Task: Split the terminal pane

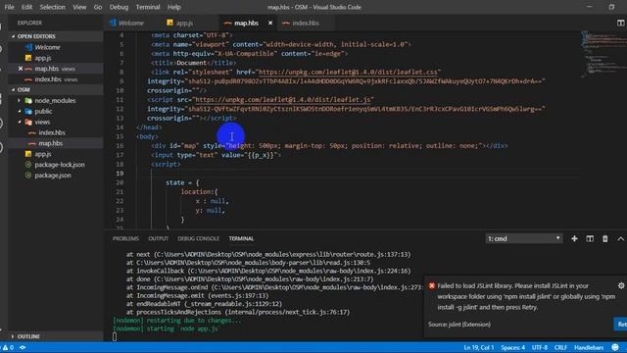Action: (x=590, y=238)
